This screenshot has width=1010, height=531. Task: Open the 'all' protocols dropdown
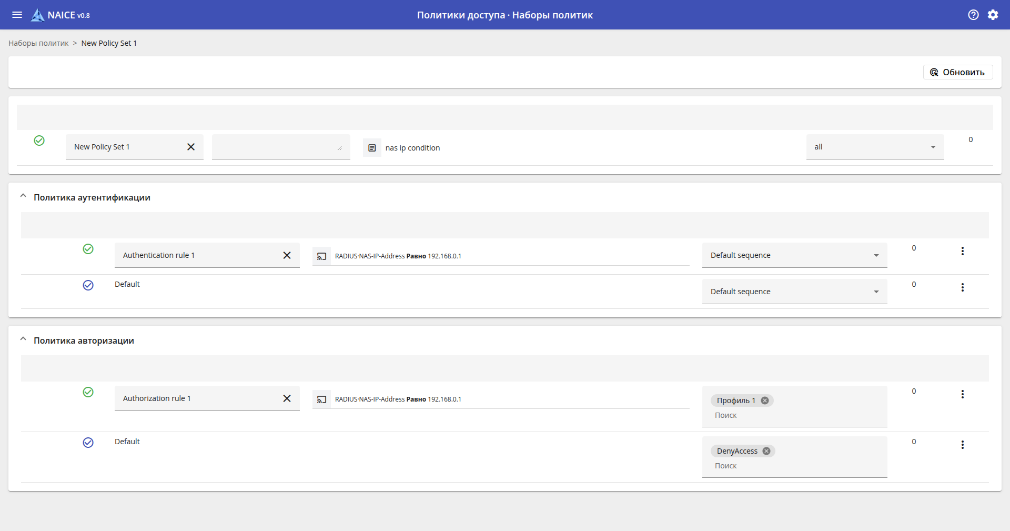[x=875, y=147]
